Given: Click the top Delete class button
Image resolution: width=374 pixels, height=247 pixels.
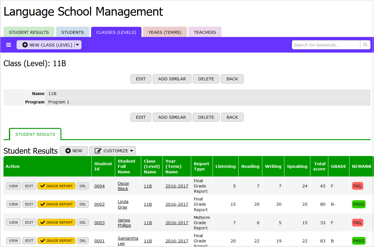Looking at the screenshot, I should [x=206, y=79].
